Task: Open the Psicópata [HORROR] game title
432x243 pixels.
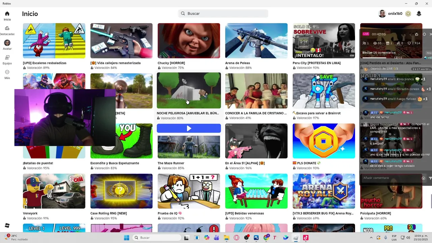Action: point(376,214)
